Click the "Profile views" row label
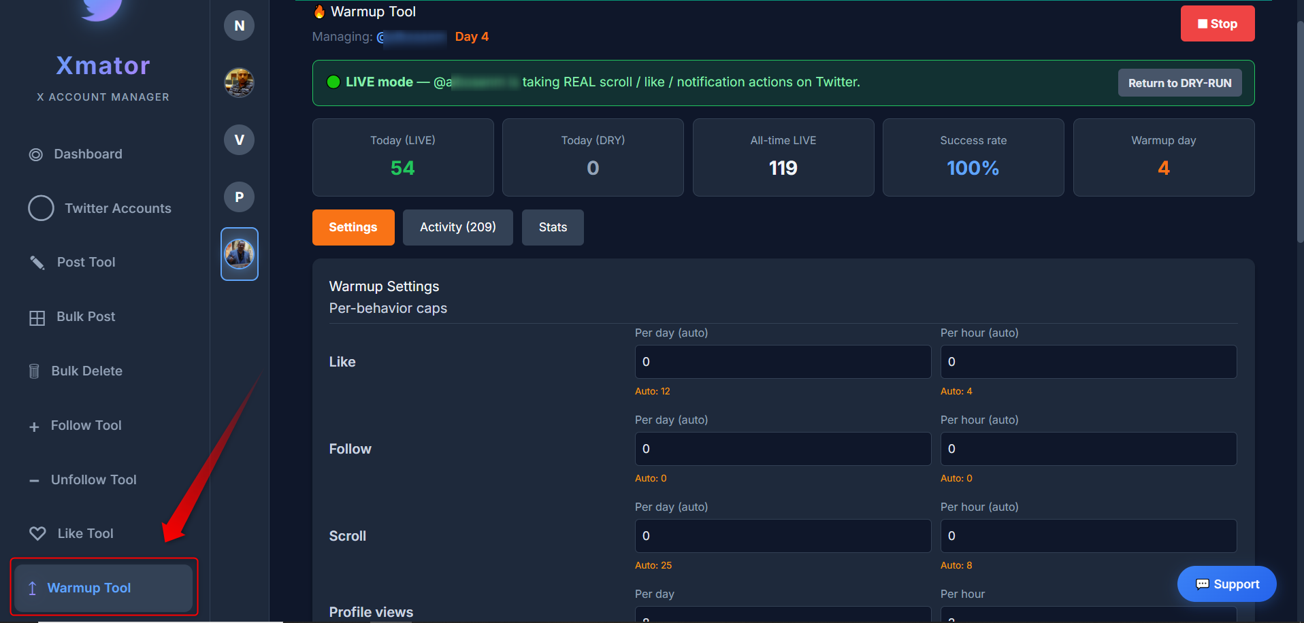 (372, 612)
